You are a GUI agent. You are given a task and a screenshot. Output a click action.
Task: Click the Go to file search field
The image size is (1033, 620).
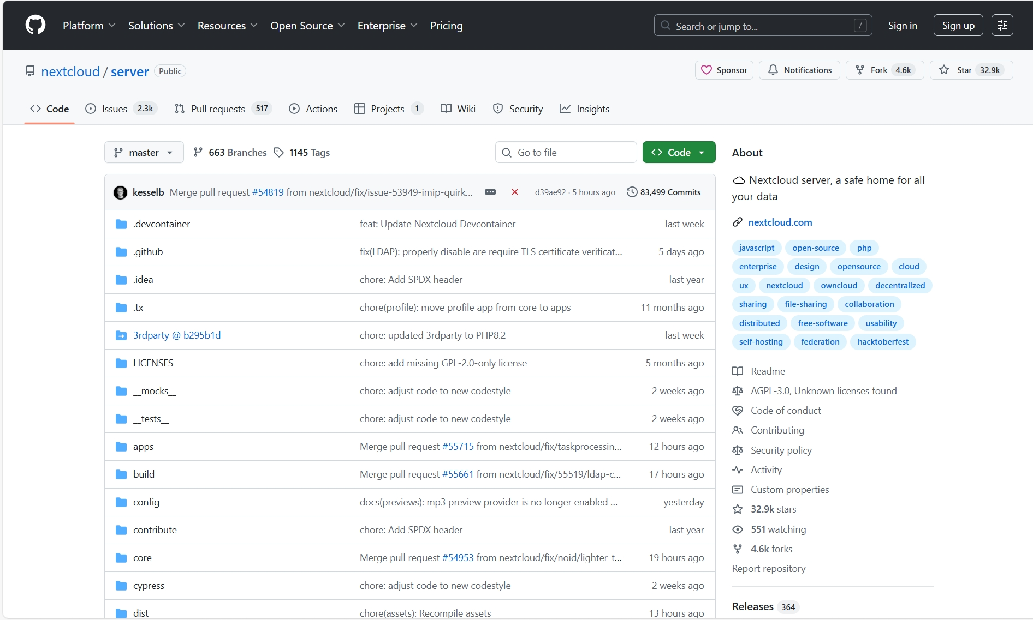[566, 153]
